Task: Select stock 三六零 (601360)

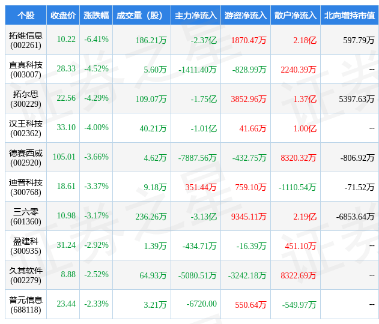Action: coord(26,217)
